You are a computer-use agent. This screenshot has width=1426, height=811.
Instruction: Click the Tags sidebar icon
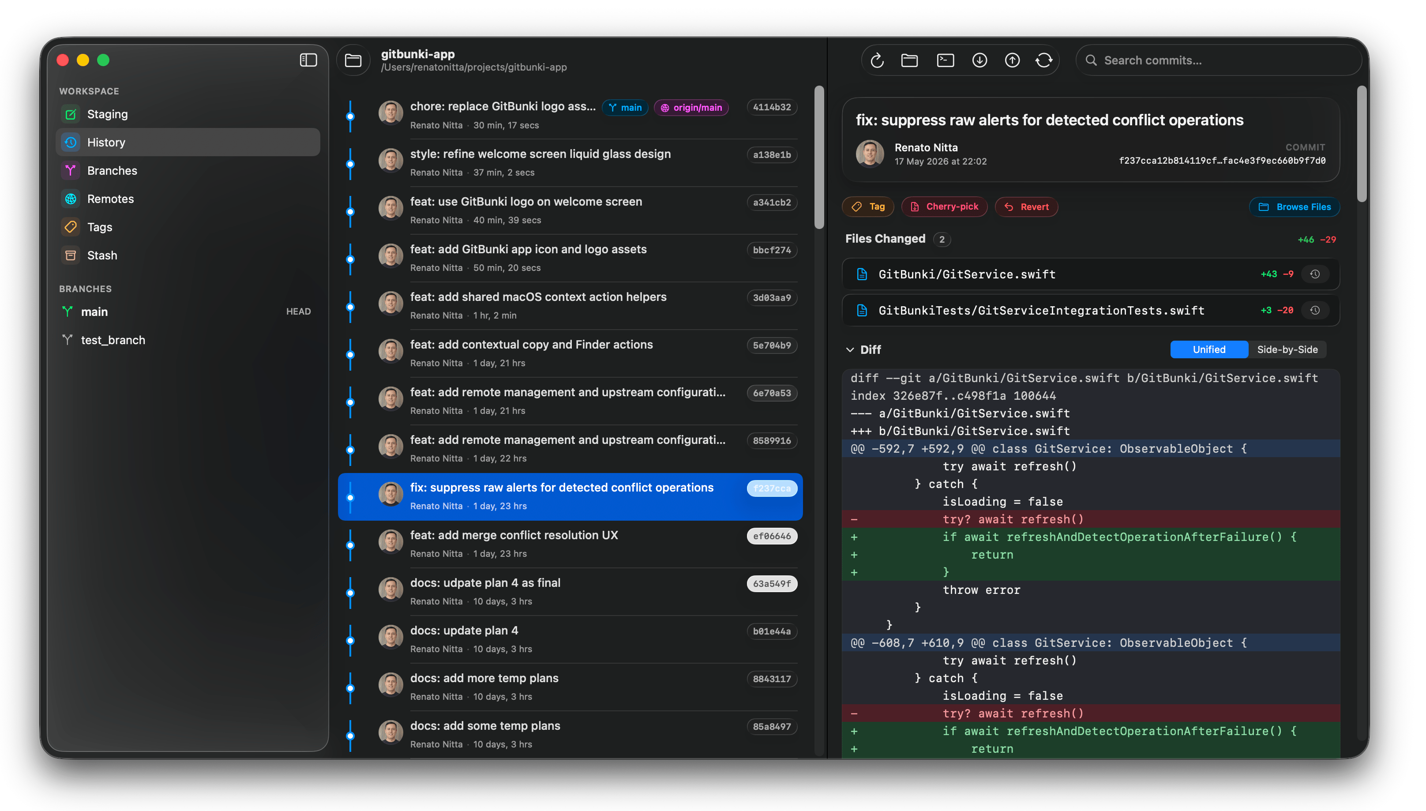71,227
